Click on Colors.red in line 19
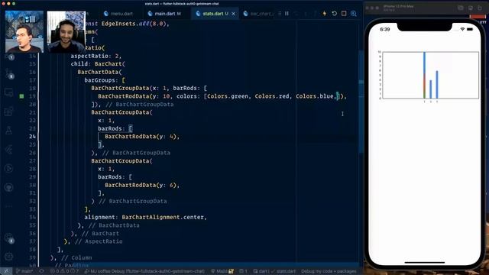Viewport: 489px width, 275px height. 272,96
